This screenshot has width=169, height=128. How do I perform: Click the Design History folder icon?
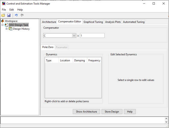tap(11, 29)
